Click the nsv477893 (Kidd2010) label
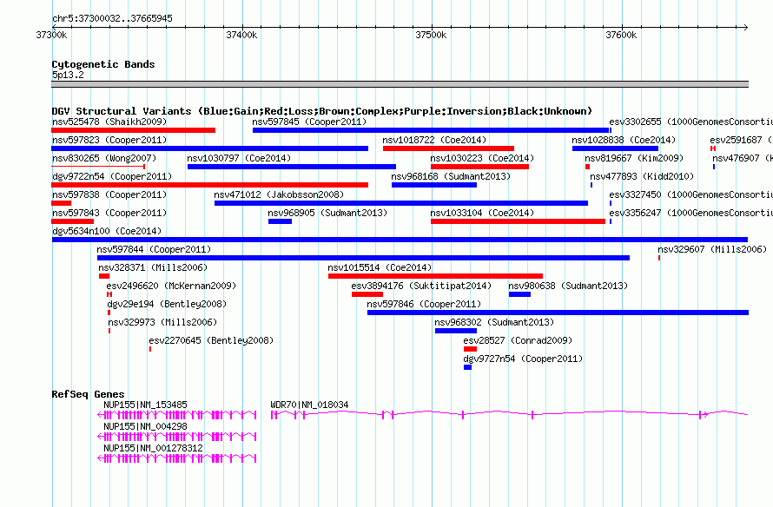This screenshot has height=507, width=773. coord(642,176)
